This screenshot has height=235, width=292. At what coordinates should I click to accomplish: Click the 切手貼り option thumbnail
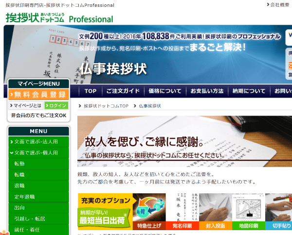(x=278, y=212)
